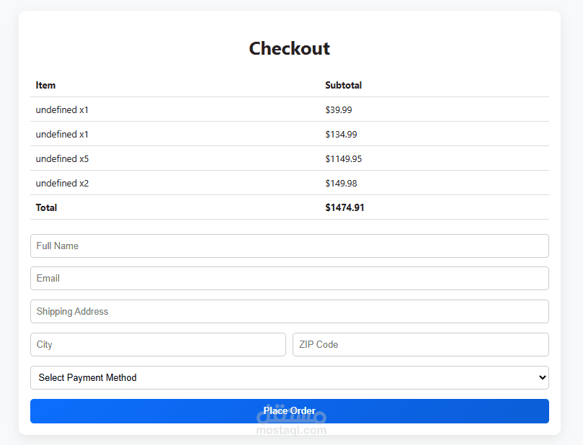Click the Subtotal column header
Screen dimensions: 583x445
click(343, 85)
